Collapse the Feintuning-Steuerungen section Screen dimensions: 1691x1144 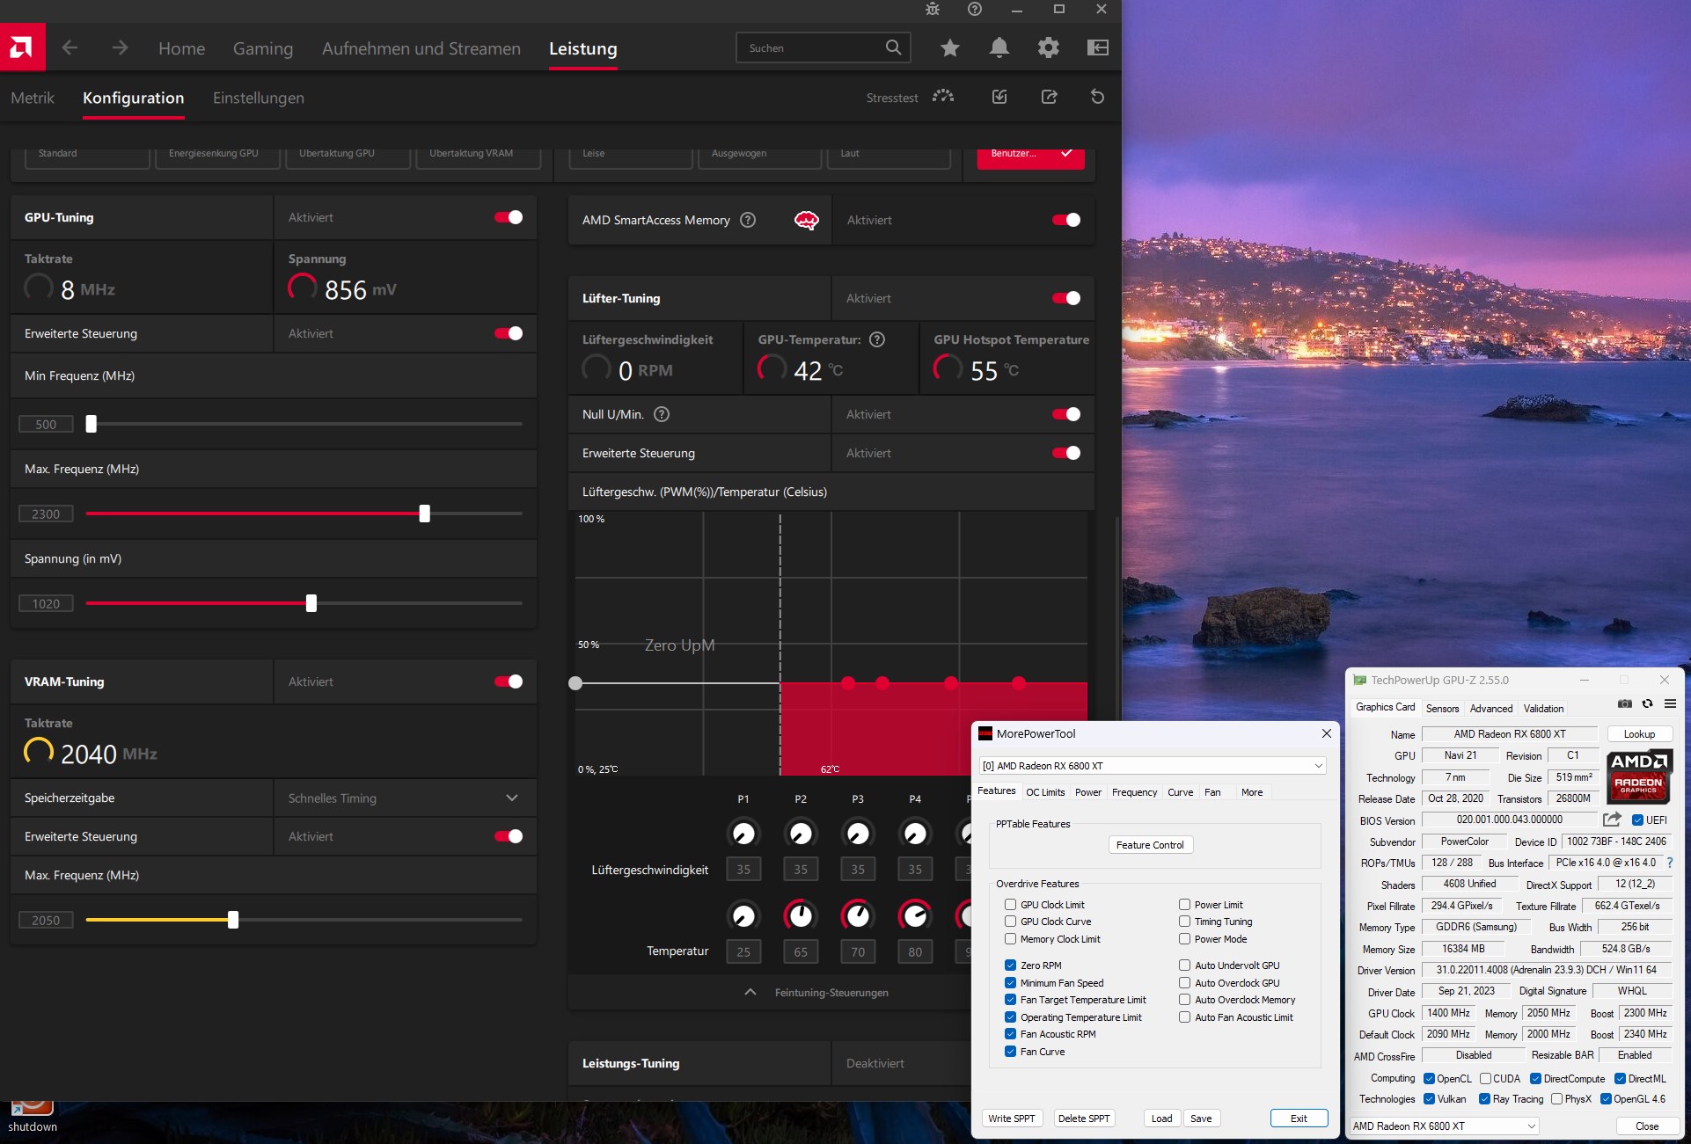750,992
